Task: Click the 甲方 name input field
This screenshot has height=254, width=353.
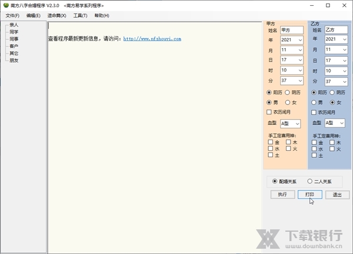Action: point(292,30)
